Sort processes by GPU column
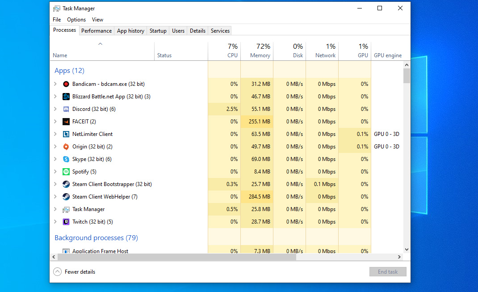The height and width of the screenshot is (292, 478). [355, 51]
